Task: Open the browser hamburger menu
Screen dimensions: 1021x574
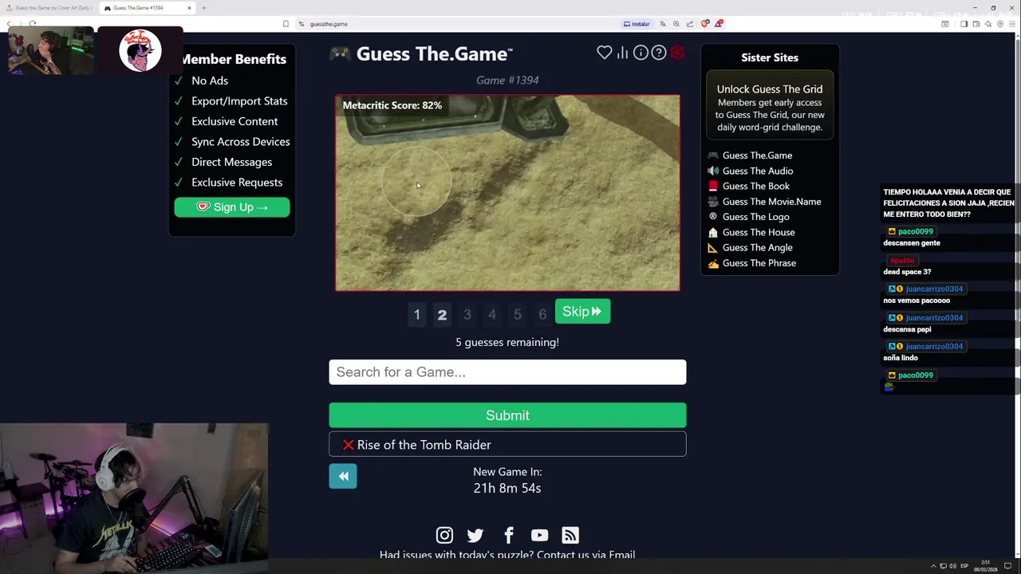Action: click(1013, 24)
